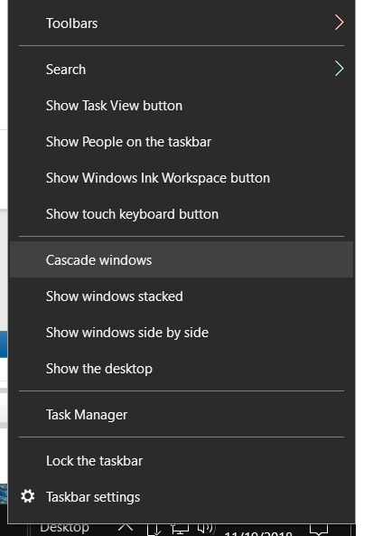Expand the Search submenu arrow
This screenshot has height=536, width=373.
pyautogui.click(x=339, y=69)
